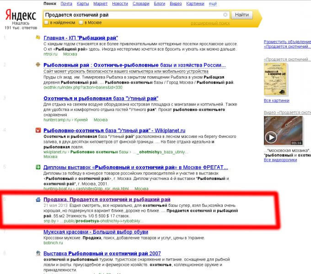
Task: Open result Рыболовный рай: Охотничье-рыболовные базы
Action: pos(134,65)
